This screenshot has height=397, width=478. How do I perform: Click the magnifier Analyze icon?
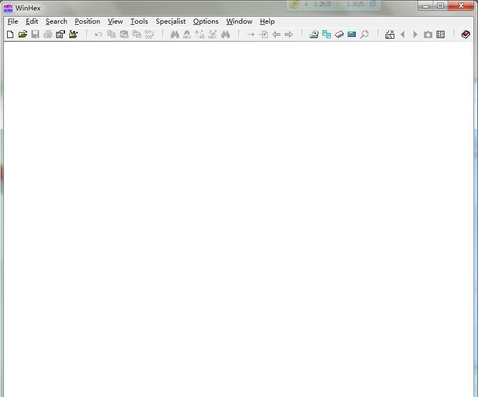pos(365,34)
